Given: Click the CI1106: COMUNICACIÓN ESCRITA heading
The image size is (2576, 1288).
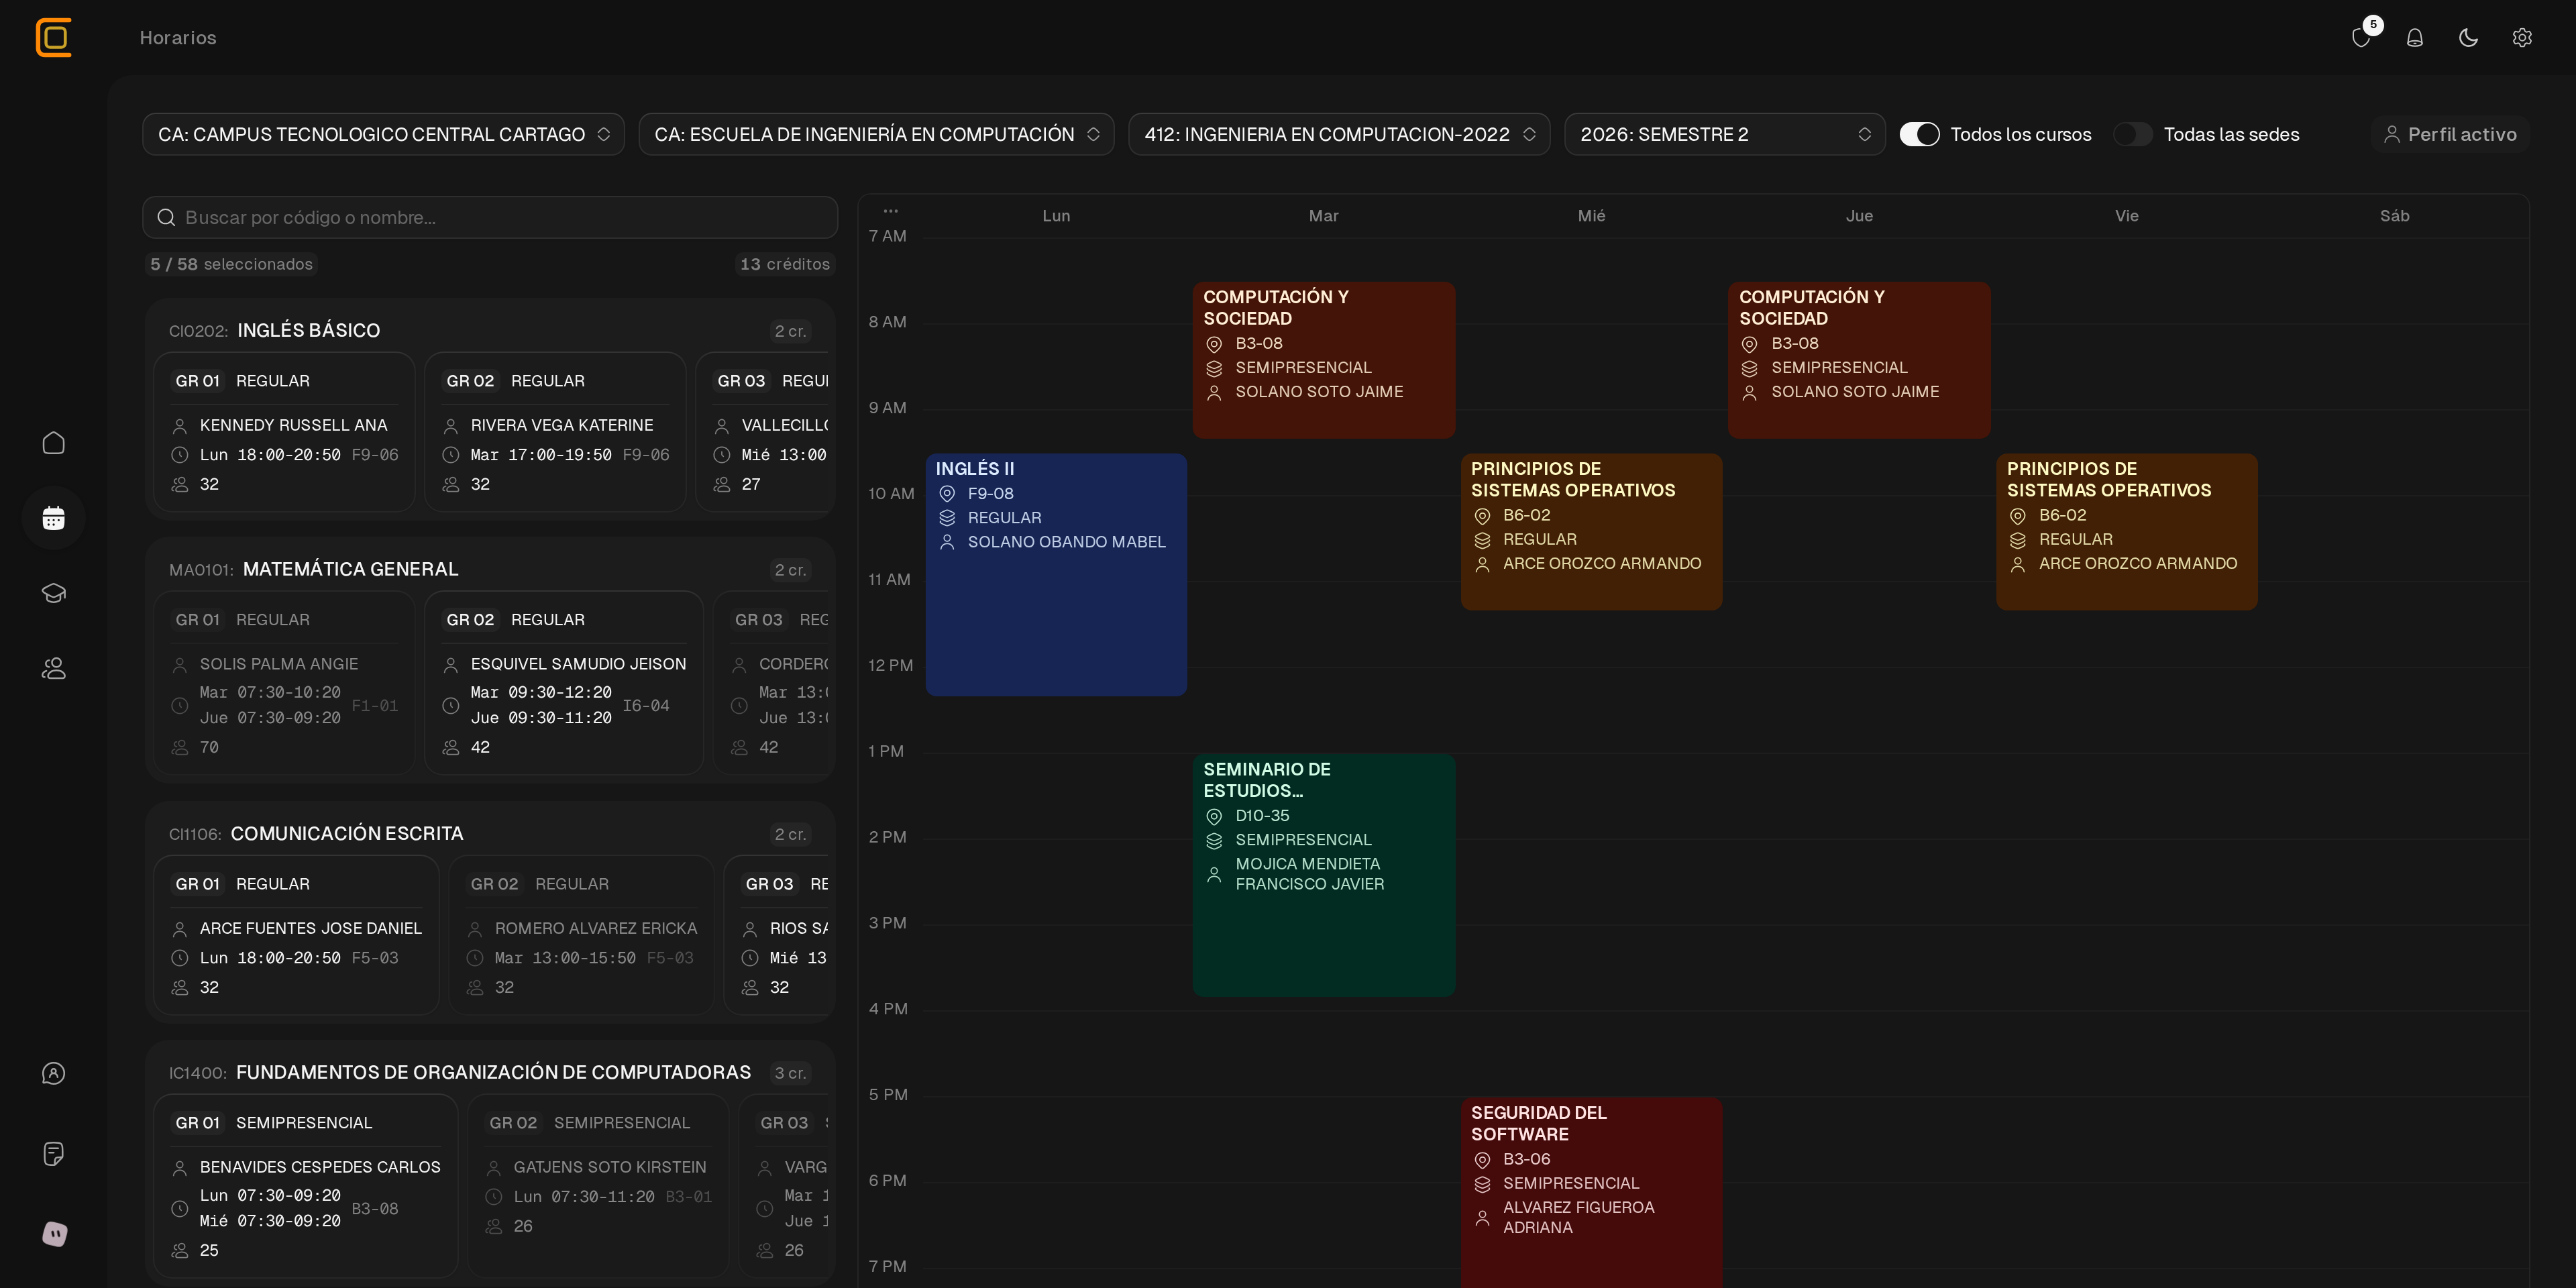Looking at the screenshot, I should pos(316,834).
